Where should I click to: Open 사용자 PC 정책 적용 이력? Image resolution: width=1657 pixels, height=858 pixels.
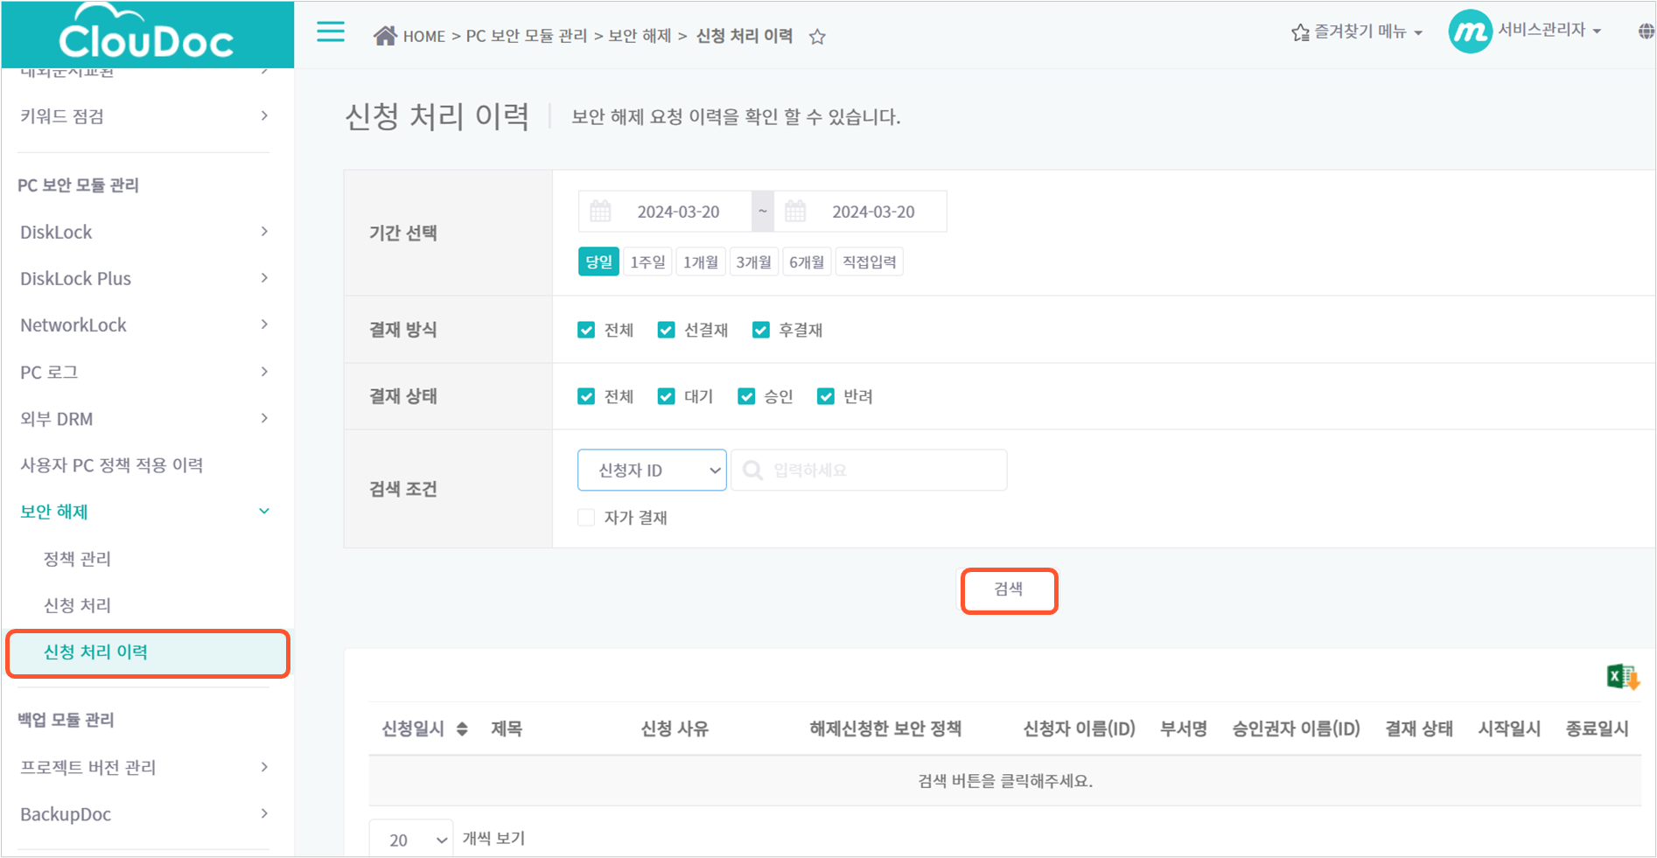pyautogui.click(x=112, y=465)
